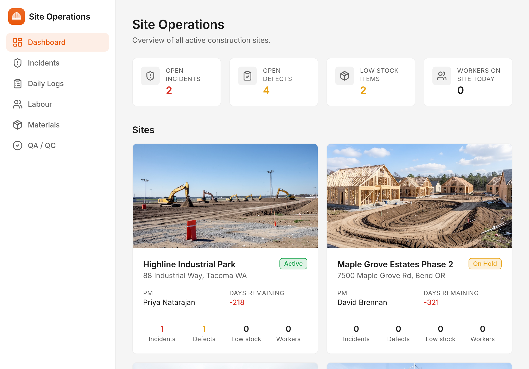Click the shield icon on Open Incidents card
This screenshot has width=529, height=369.
coord(150,76)
